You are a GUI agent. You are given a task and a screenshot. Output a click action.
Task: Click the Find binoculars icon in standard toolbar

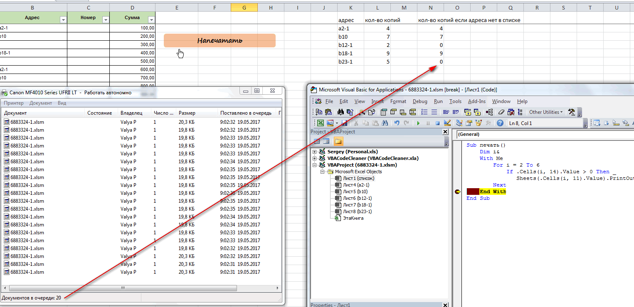(x=385, y=123)
